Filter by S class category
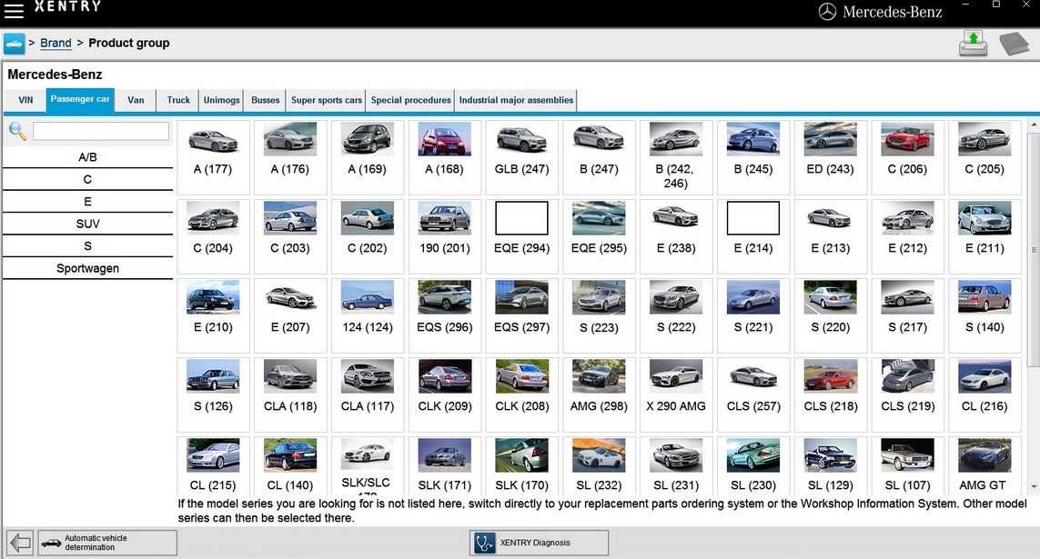The image size is (1040, 559). click(x=87, y=245)
